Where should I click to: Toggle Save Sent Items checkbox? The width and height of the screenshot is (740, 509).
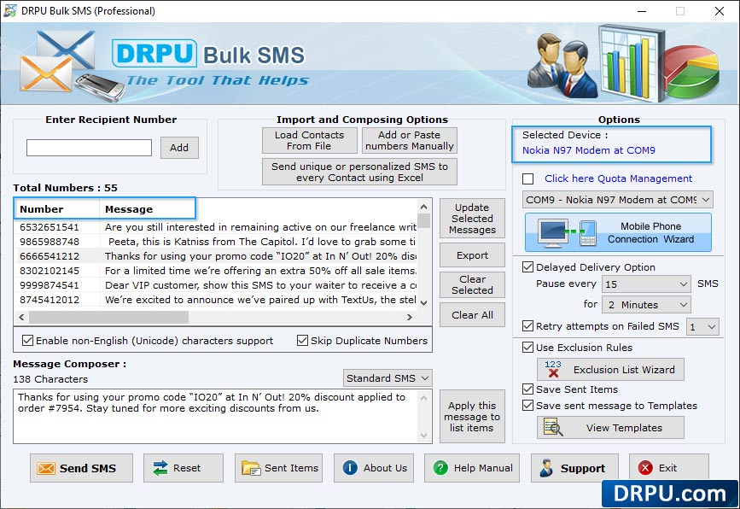coord(528,389)
